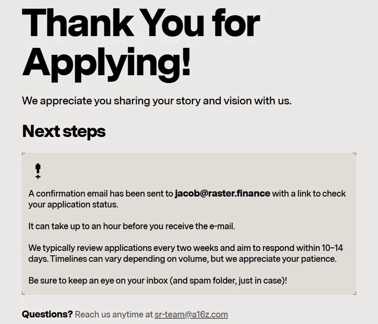
Task: Click the bottom-left corner bracket of info box
Action: tap(23, 293)
